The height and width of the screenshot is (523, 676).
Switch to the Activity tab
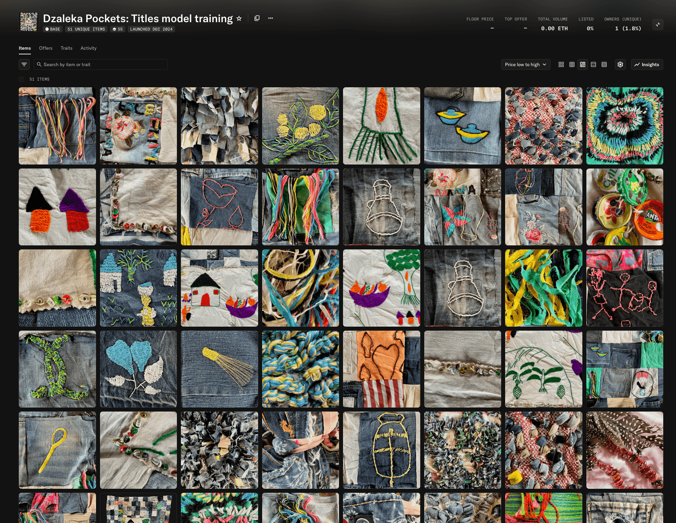[89, 48]
